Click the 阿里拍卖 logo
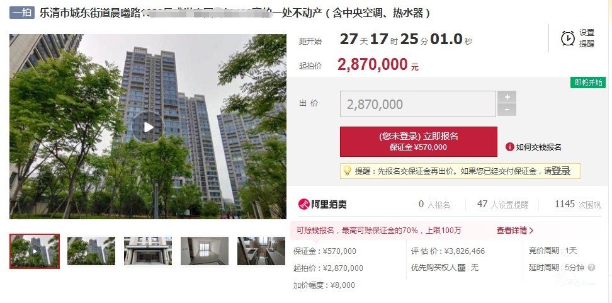Image resolution: width=612 pixels, height=303 pixels. [322, 204]
